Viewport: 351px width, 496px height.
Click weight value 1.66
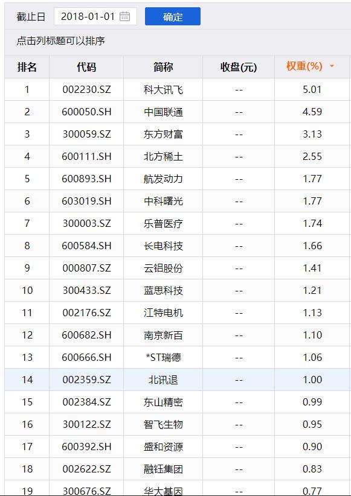312,246
